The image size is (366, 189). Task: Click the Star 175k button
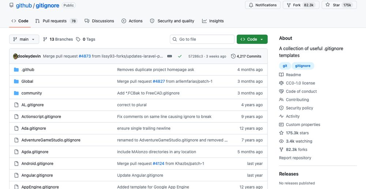pos(339,5)
